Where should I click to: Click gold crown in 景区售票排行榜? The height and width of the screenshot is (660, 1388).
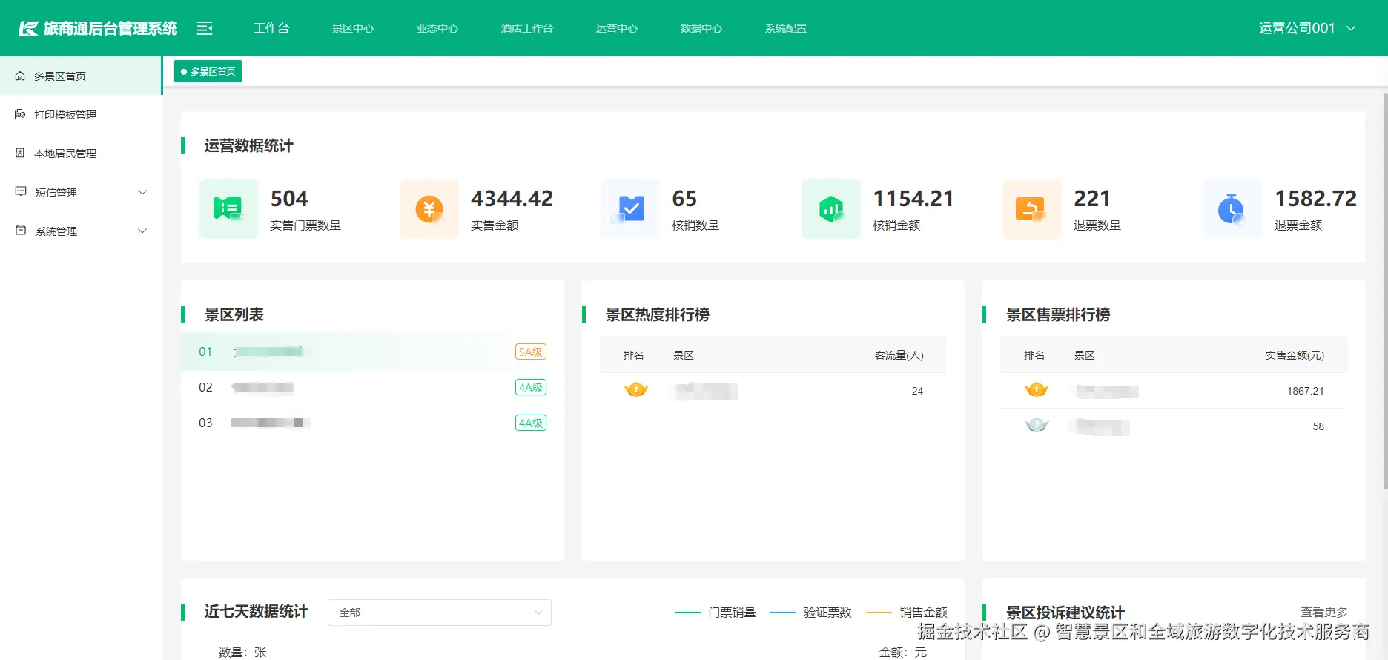1037,389
